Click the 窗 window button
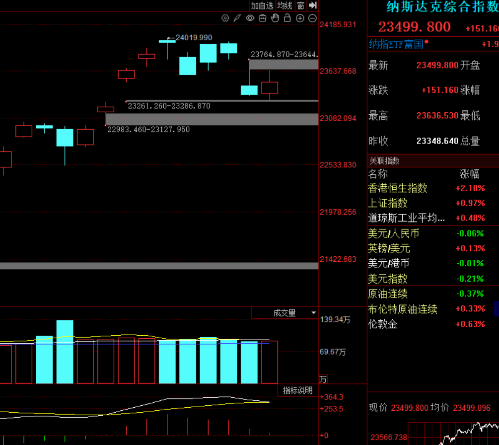 301,5
